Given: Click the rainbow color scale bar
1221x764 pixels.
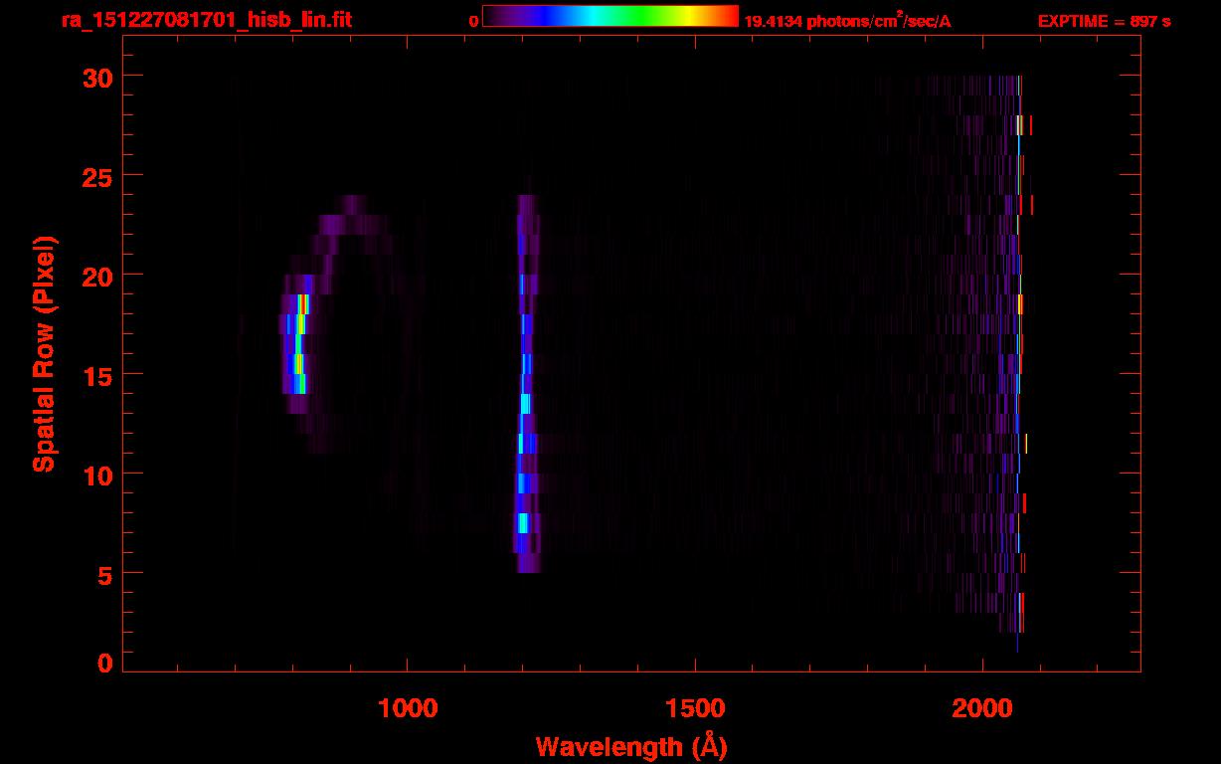Looking at the screenshot, I should 610,16.
